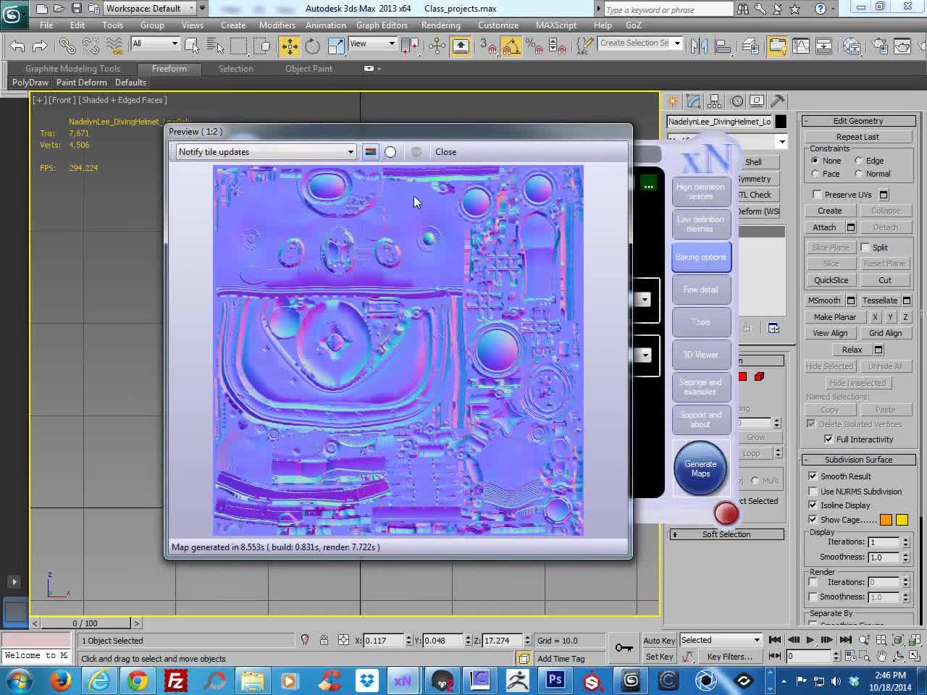
Task: Click the black object color swatch
Action: (x=781, y=122)
